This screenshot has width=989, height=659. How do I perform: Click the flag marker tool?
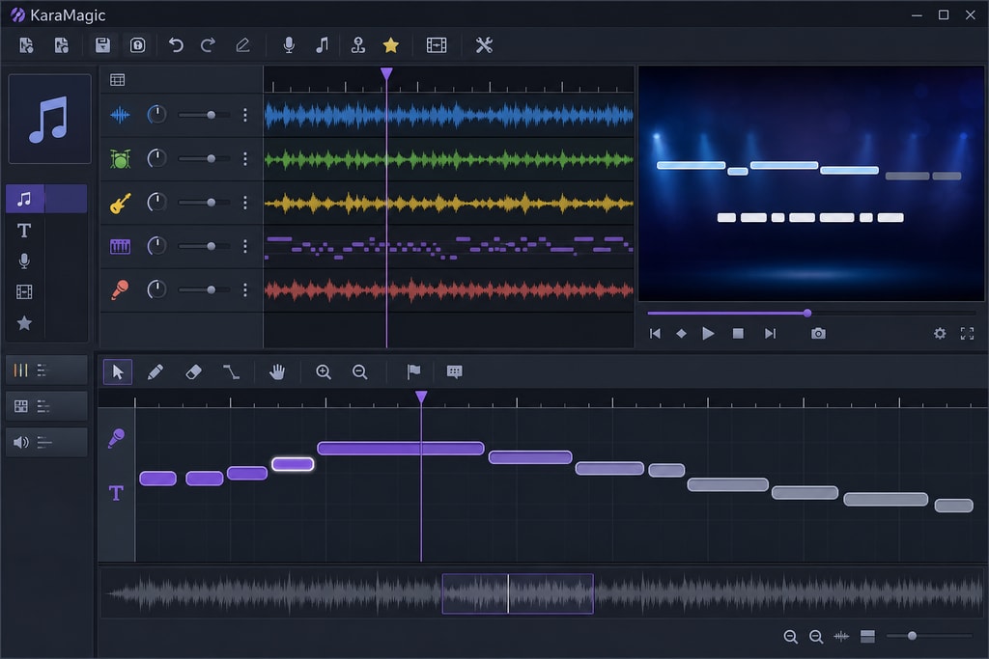point(413,371)
